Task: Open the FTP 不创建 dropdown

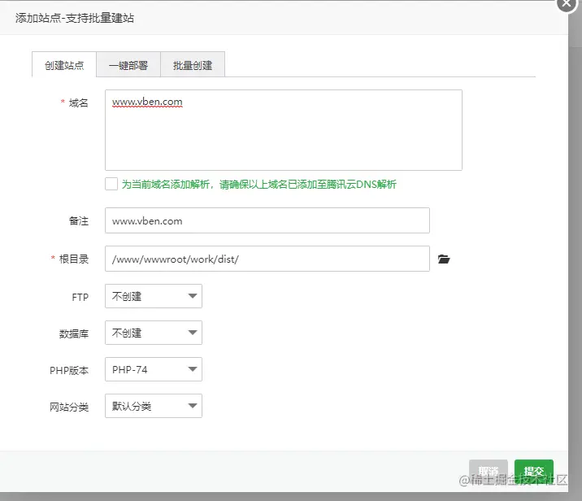Action: pos(154,296)
